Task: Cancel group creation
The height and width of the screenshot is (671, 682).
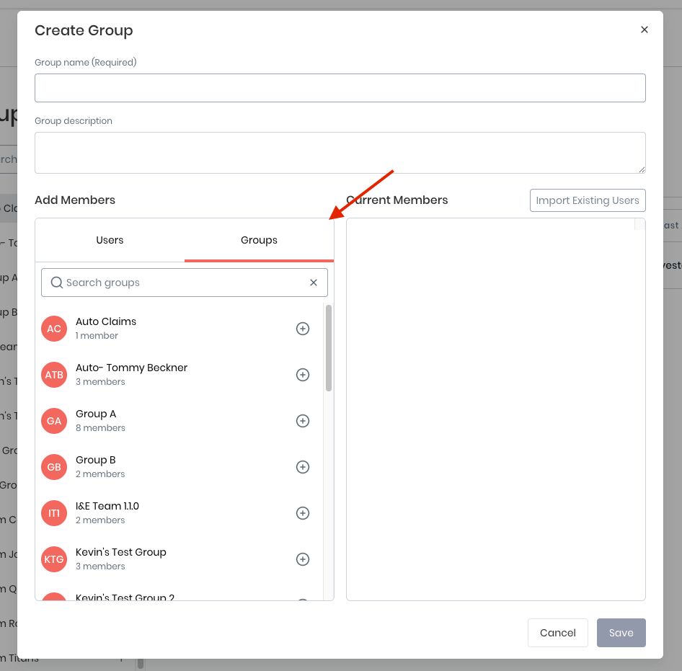Action: [557, 633]
